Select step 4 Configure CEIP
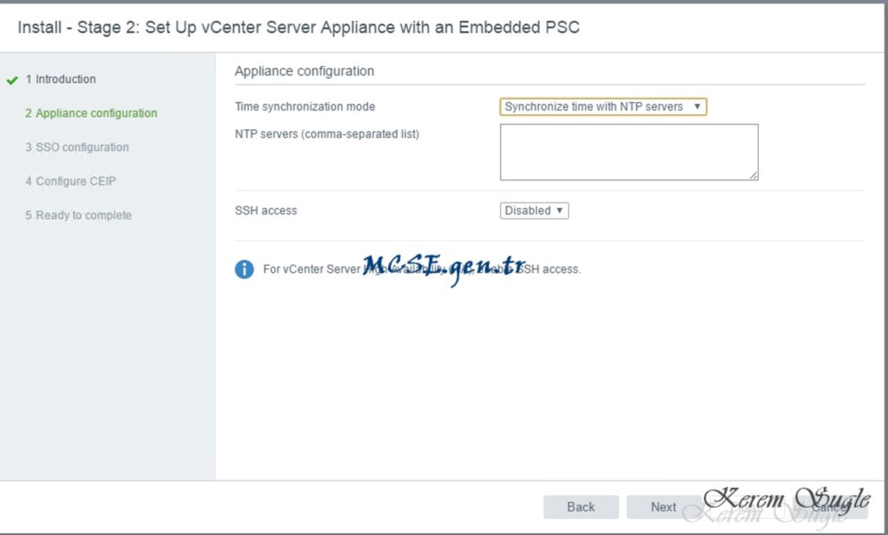Viewport: 888px width, 535px height. [70, 181]
